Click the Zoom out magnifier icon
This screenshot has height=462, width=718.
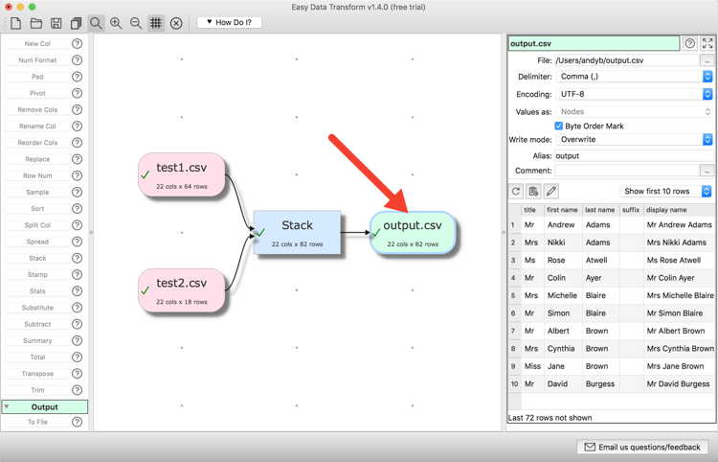(136, 23)
